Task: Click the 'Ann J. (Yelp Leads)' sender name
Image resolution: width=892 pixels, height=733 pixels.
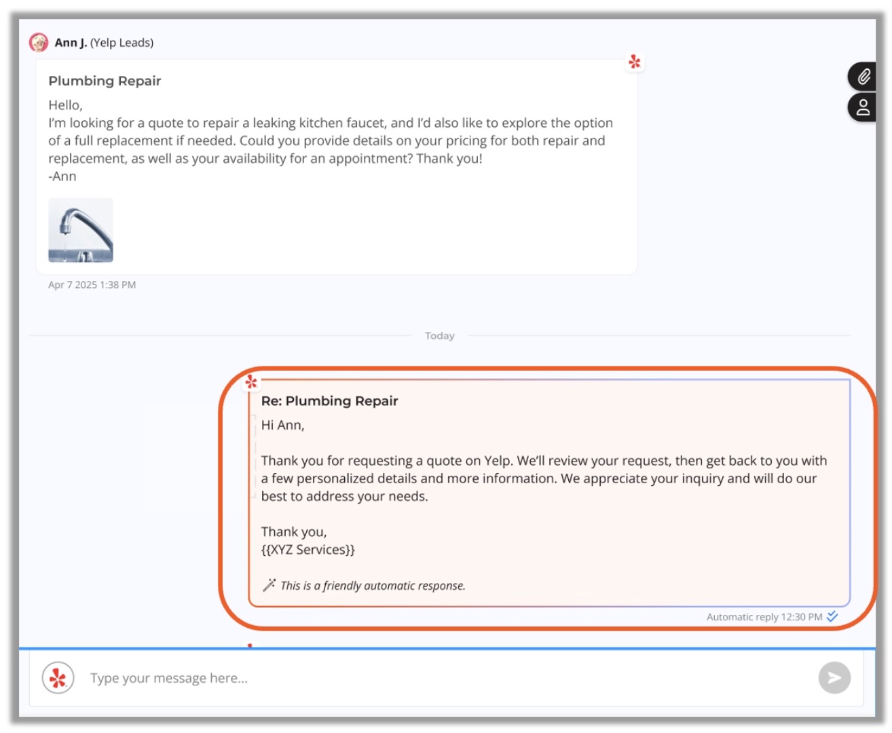Action: tap(104, 43)
